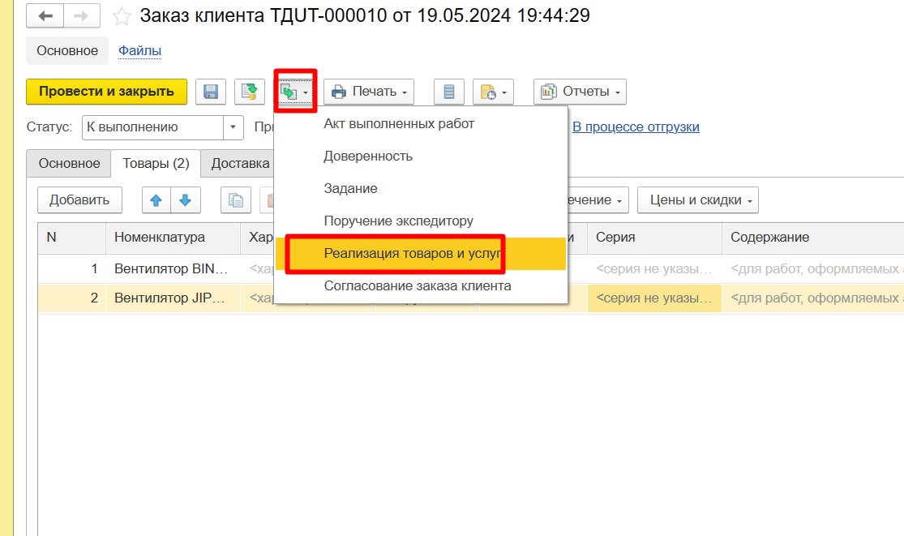Open document structure list icon
The image size is (904, 536).
(449, 92)
